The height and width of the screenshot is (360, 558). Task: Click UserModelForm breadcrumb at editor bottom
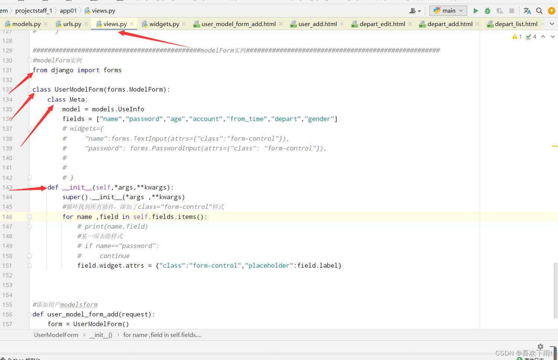56,335
